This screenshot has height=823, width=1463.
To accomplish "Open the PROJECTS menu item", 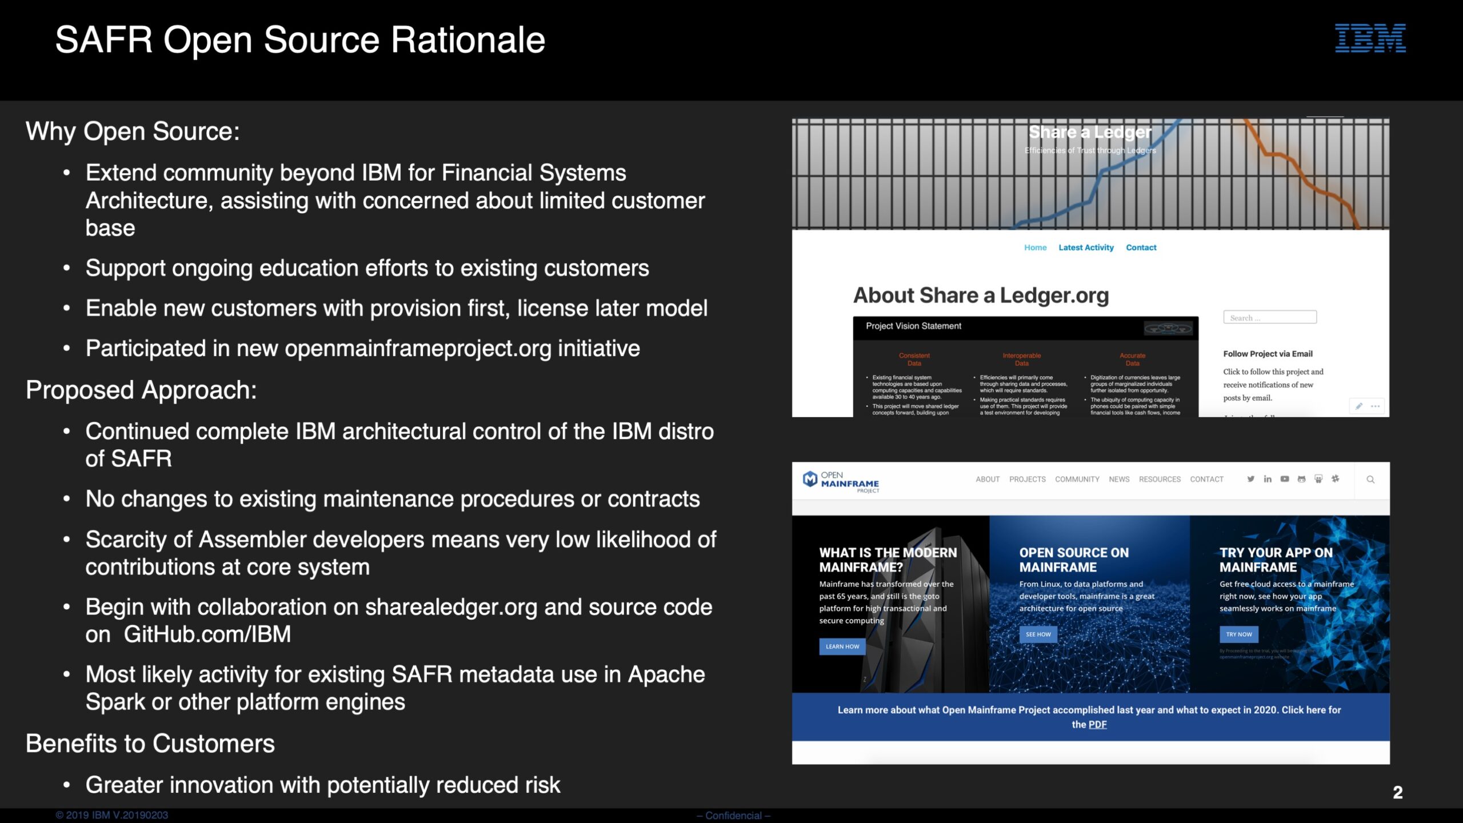I will pyautogui.click(x=1028, y=480).
